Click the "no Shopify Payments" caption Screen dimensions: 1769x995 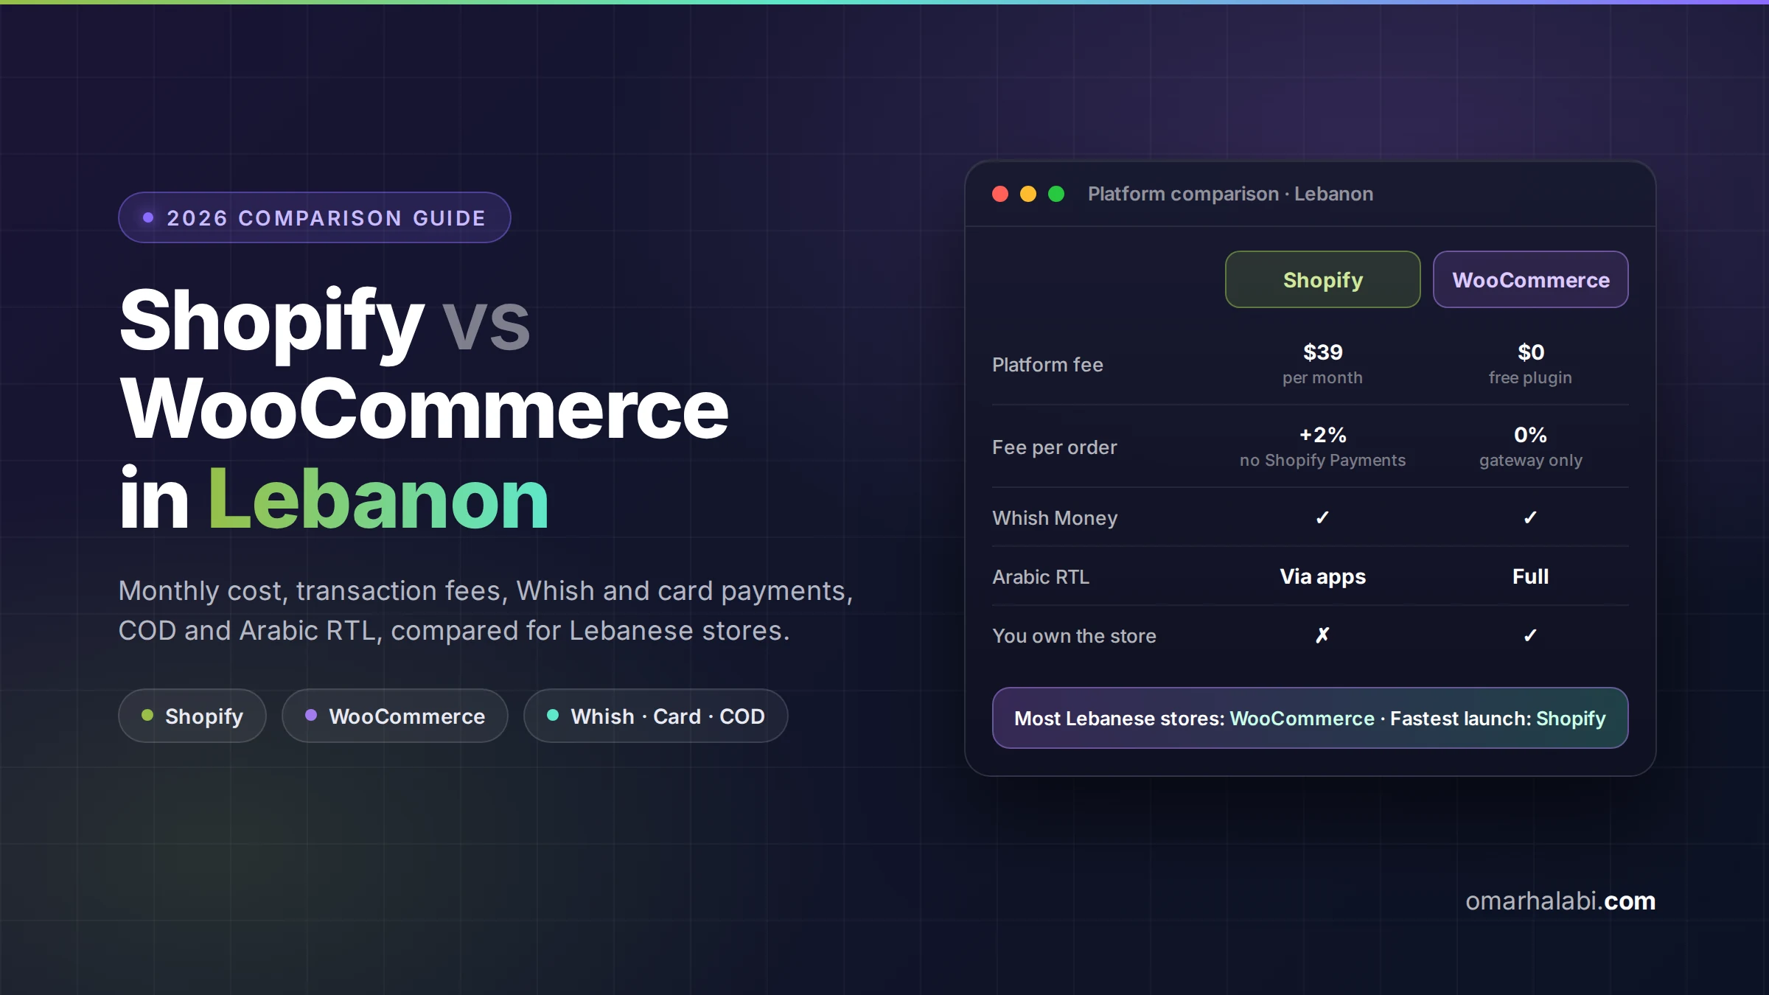[1322, 461]
